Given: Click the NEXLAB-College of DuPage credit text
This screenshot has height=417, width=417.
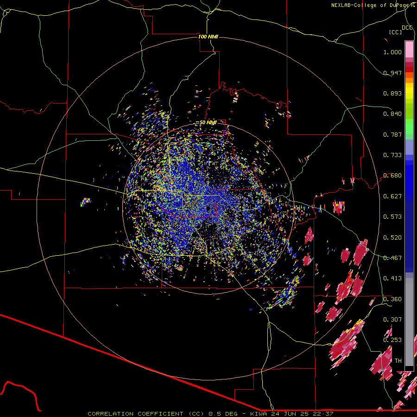Looking at the screenshot, I should click(x=373, y=5).
